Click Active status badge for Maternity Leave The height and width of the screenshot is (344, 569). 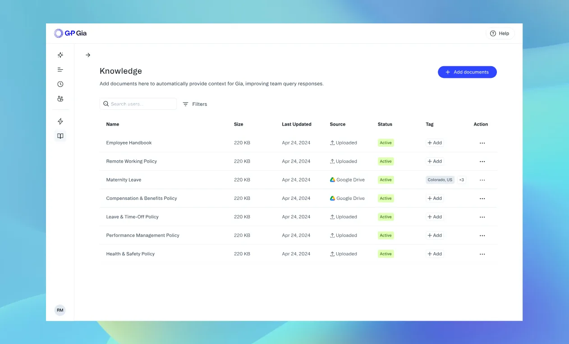tap(386, 180)
